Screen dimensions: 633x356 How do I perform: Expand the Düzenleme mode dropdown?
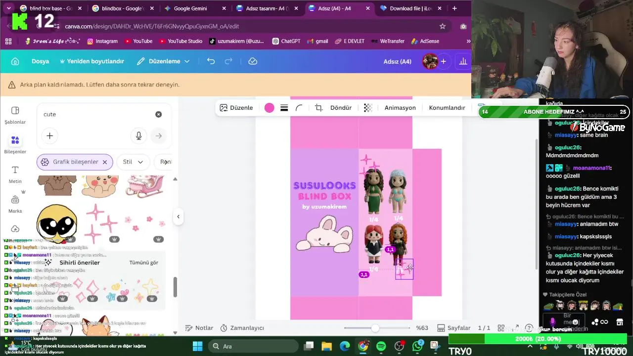[x=163, y=61]
